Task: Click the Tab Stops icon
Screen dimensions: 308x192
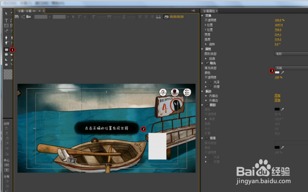Action: [x=158, y=17]
